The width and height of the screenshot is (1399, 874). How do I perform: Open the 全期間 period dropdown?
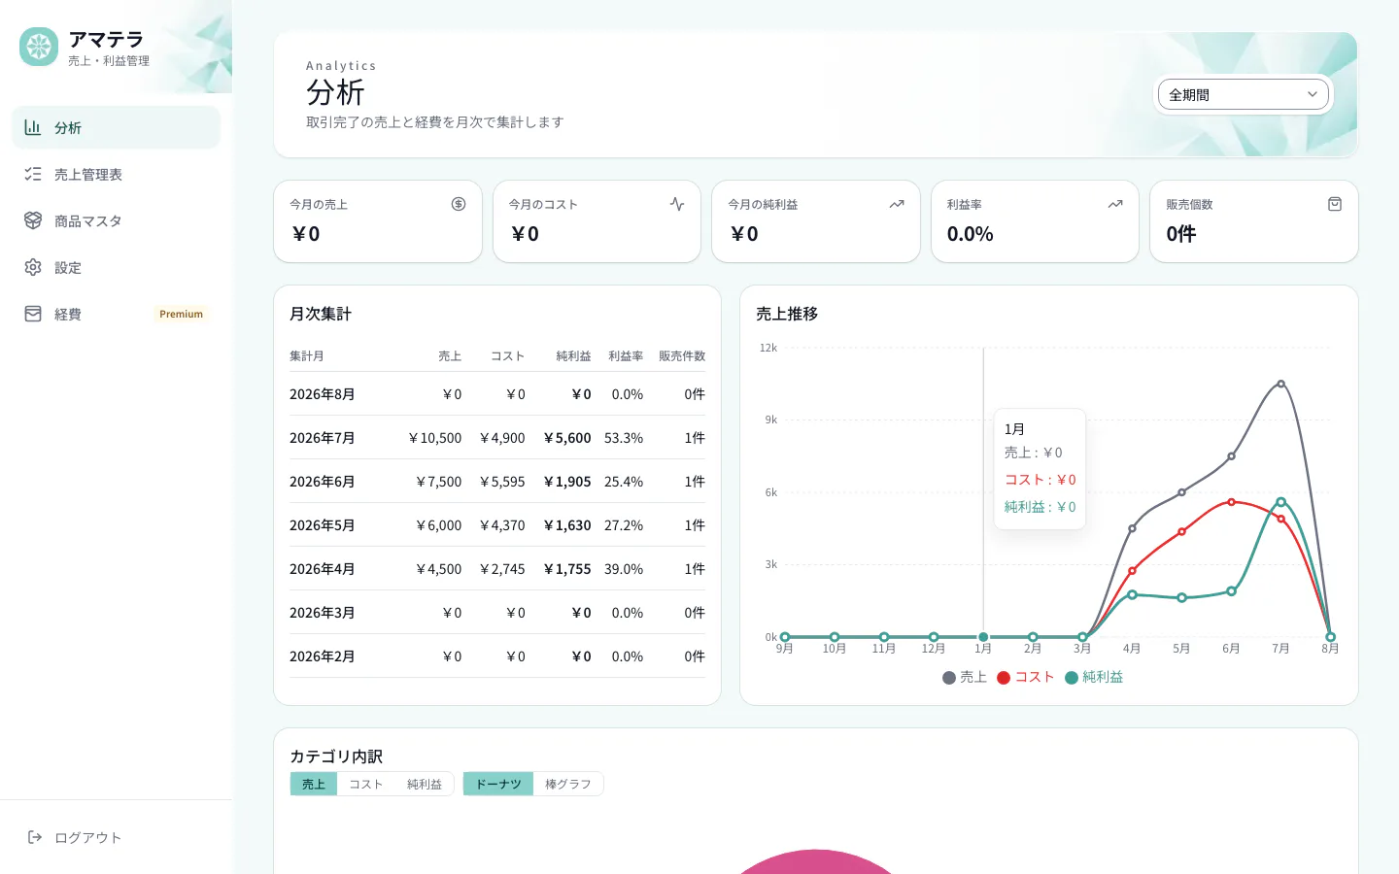tap(1244, 94)
